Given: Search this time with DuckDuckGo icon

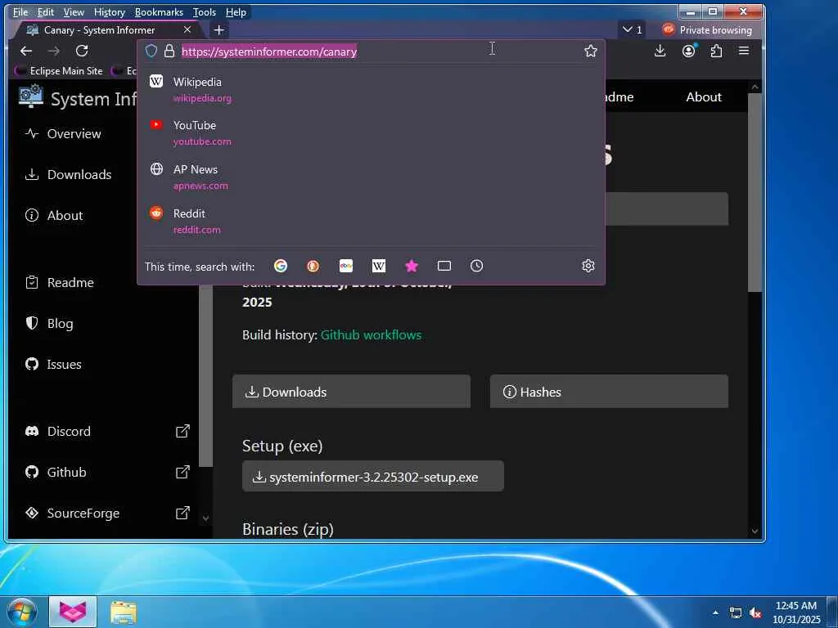Looking at the screenshot, I should coord(313,266).
